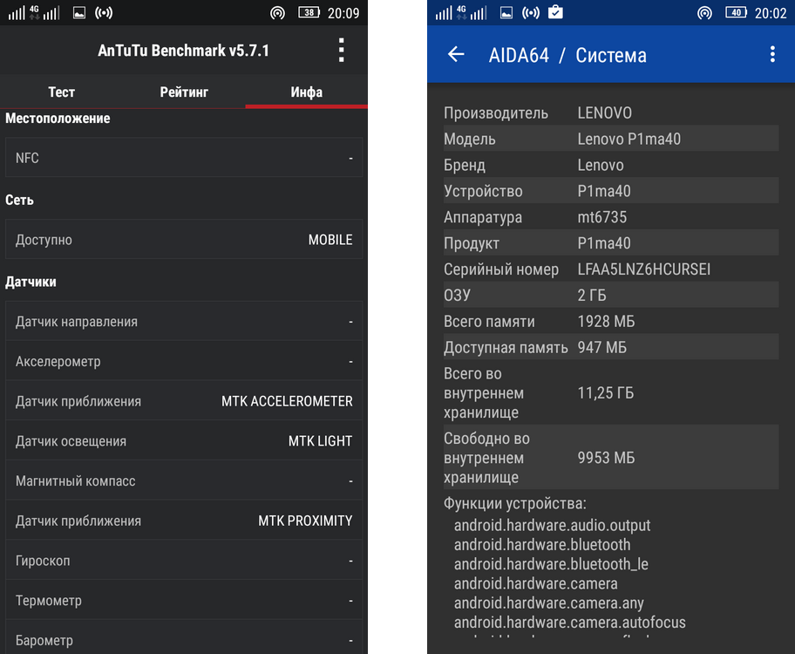Tap the android.hardware.audio.output entry
This screenshot has width=795, height=654.
[552, 525]
